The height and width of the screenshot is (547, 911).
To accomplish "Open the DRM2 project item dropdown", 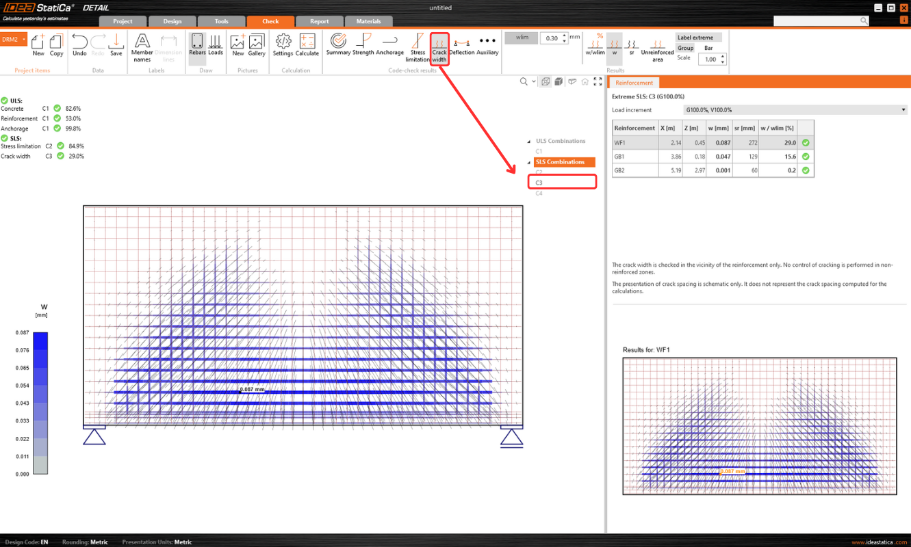I will [x=24, y=40].
